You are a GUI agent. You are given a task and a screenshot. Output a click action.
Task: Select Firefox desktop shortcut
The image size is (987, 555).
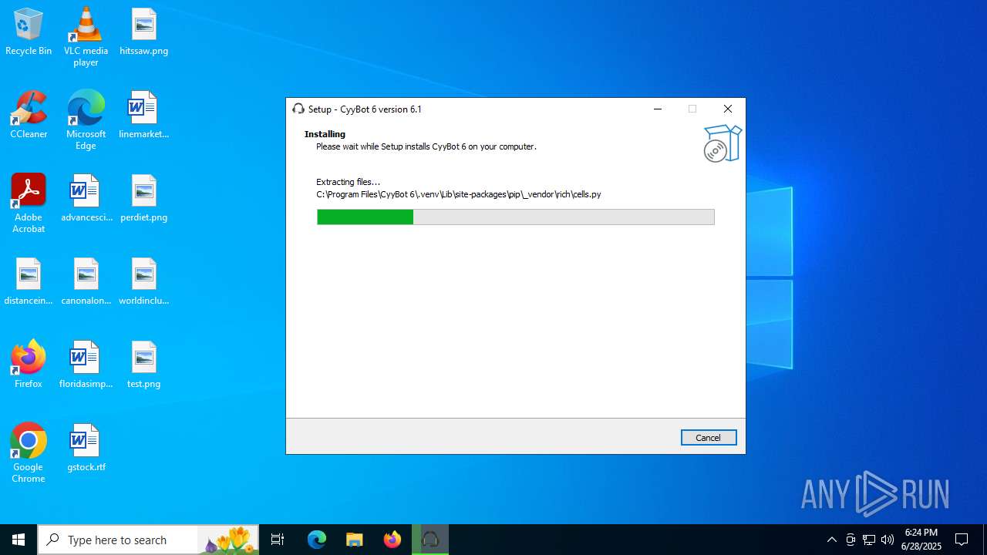(x=29, y=365)
